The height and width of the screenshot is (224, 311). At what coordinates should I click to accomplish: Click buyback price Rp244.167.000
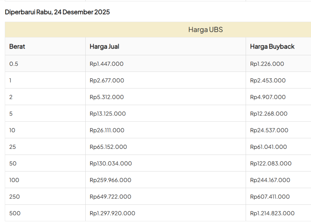point(270,180)
